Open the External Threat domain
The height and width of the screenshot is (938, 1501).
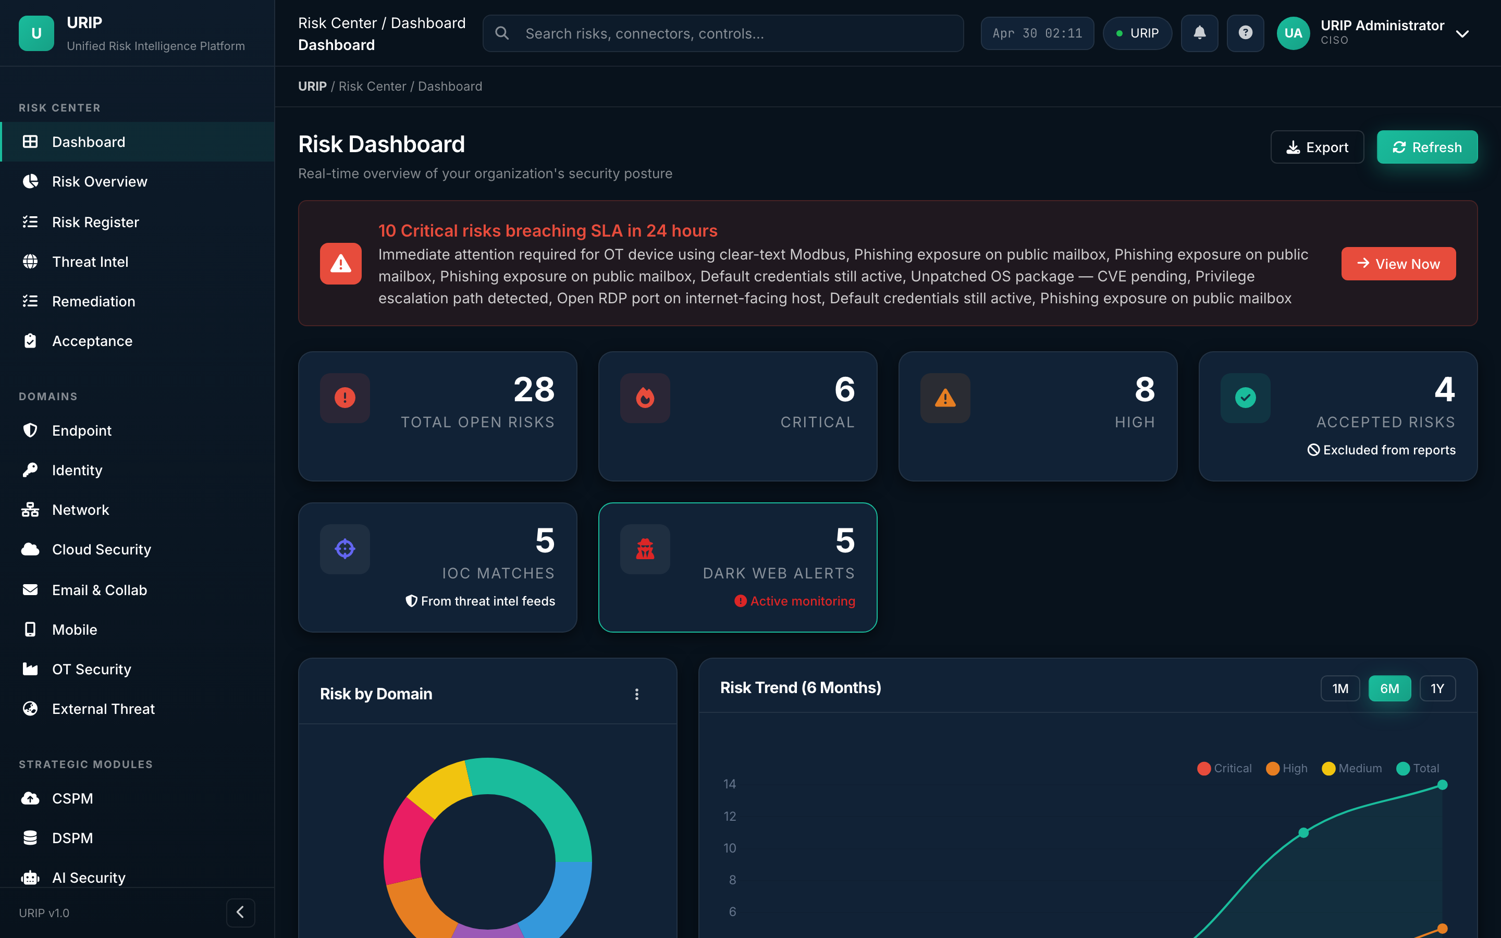click(x=137, y=709)
